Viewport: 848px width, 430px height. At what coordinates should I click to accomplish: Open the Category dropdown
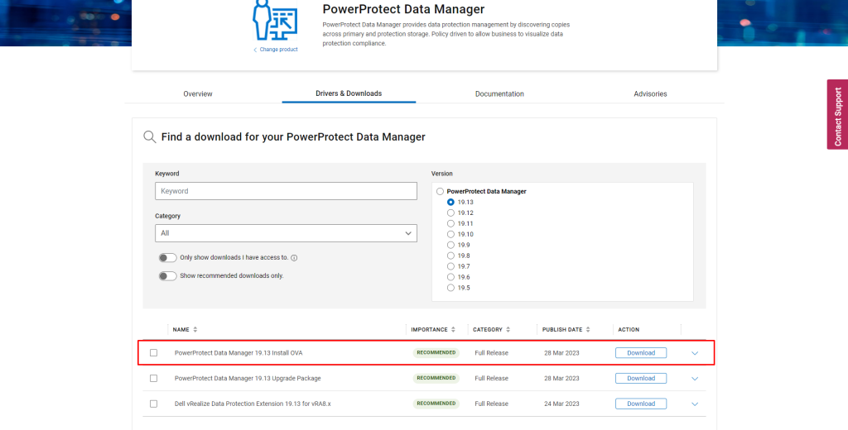286,233
